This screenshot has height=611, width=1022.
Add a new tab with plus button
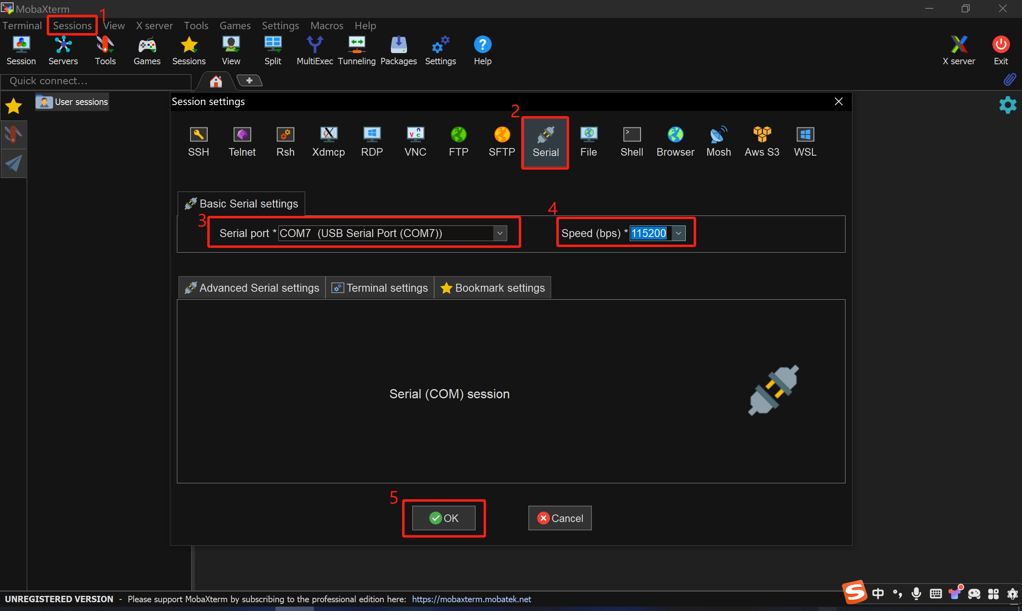[250, 81]
